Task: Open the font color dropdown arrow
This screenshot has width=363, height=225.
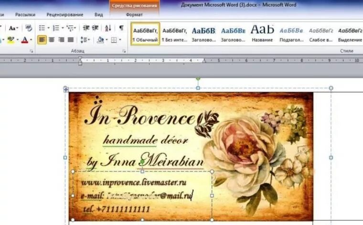Action: (31, 40)
